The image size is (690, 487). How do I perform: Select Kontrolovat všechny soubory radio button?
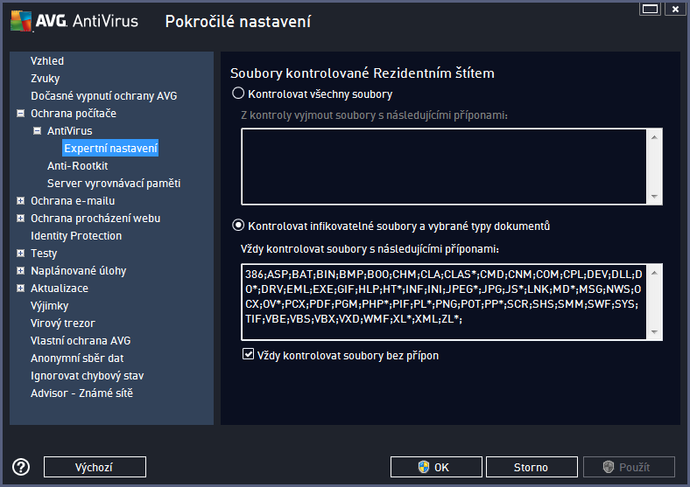point(238,94)
